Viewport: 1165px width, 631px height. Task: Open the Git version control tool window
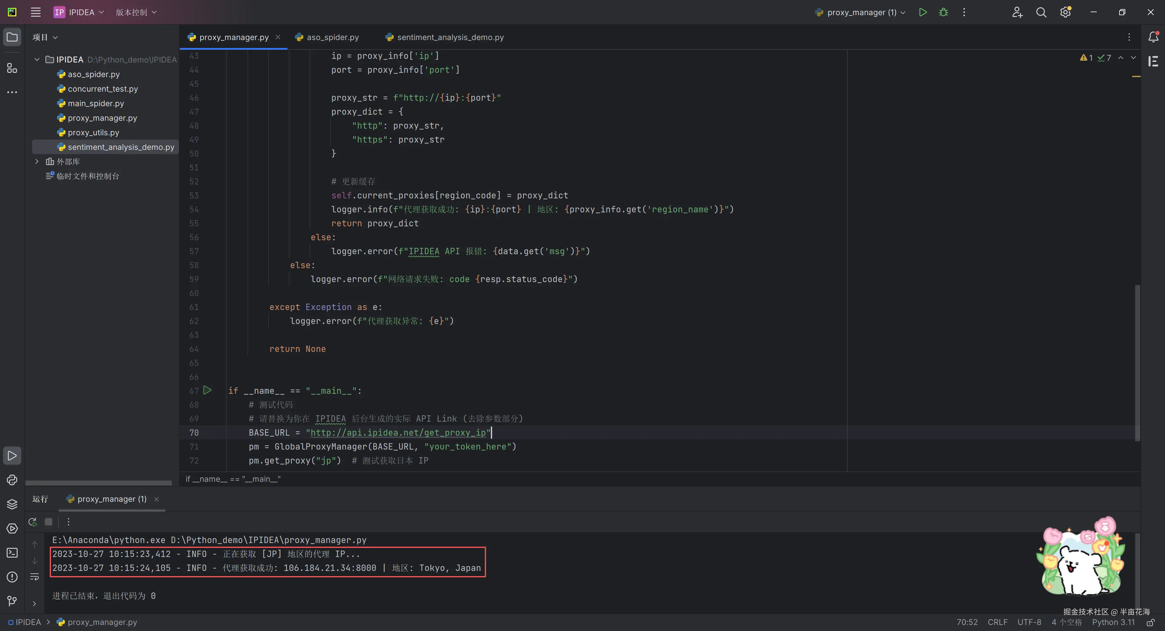tap(12, 601)
